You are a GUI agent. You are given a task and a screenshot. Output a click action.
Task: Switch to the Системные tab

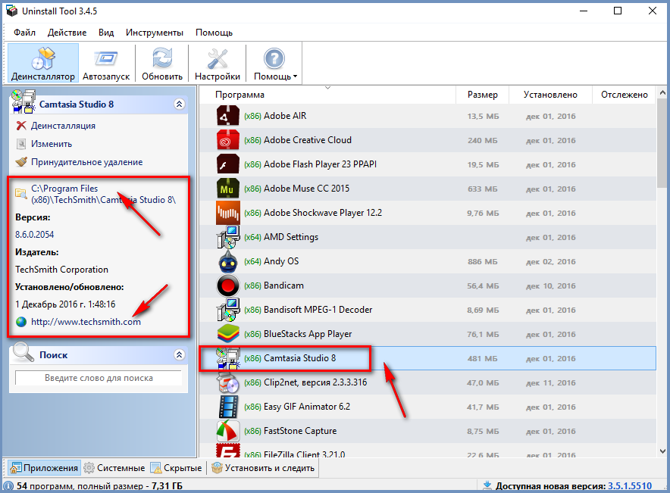tap(114, 468)
